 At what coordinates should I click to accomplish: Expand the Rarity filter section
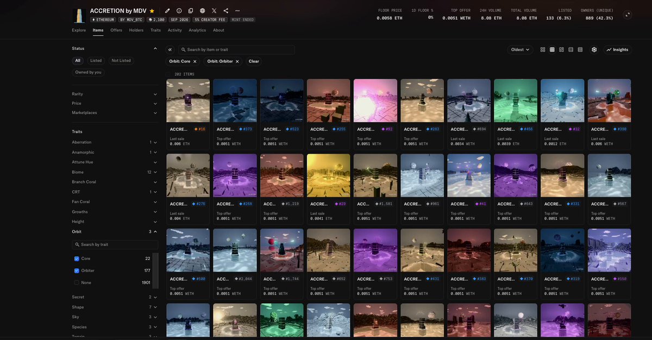click(115, 94)
